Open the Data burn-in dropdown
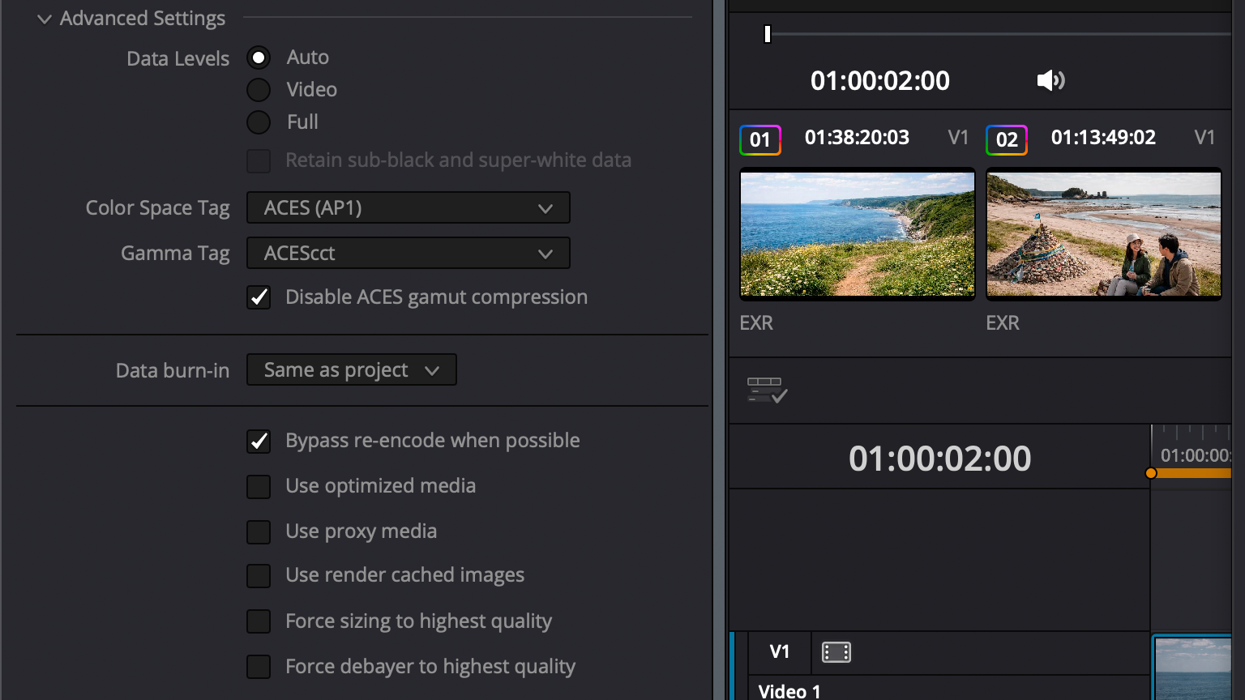Viewport: 1245px width, 700px height. point(351,369)
